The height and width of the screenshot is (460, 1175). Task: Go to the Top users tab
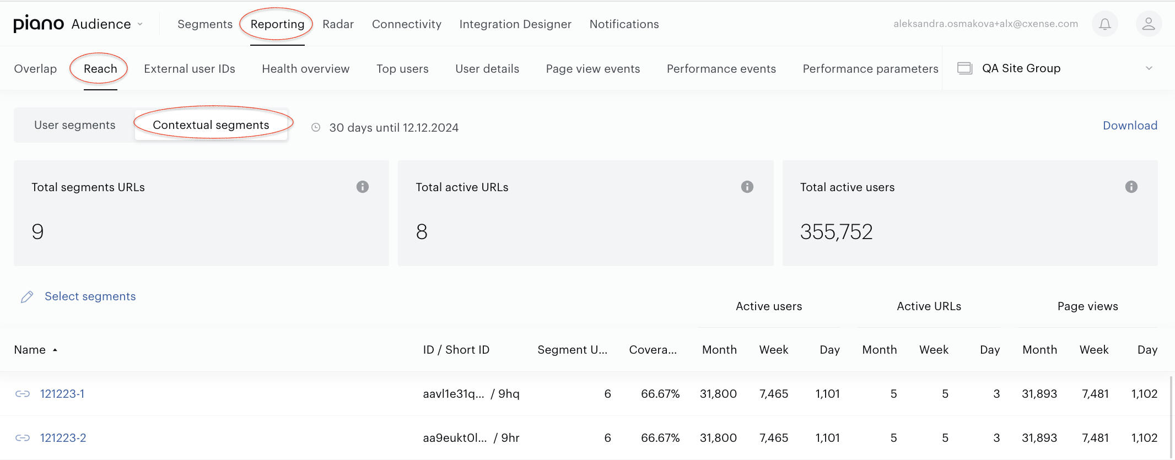pyautogui.click(x=402, y=69)
